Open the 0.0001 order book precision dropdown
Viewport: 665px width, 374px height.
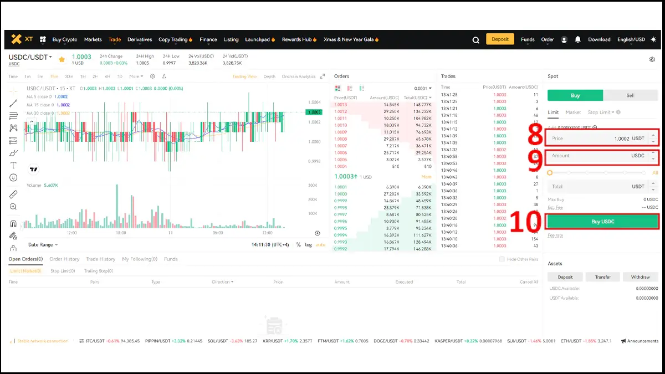(x=423, y=89)
